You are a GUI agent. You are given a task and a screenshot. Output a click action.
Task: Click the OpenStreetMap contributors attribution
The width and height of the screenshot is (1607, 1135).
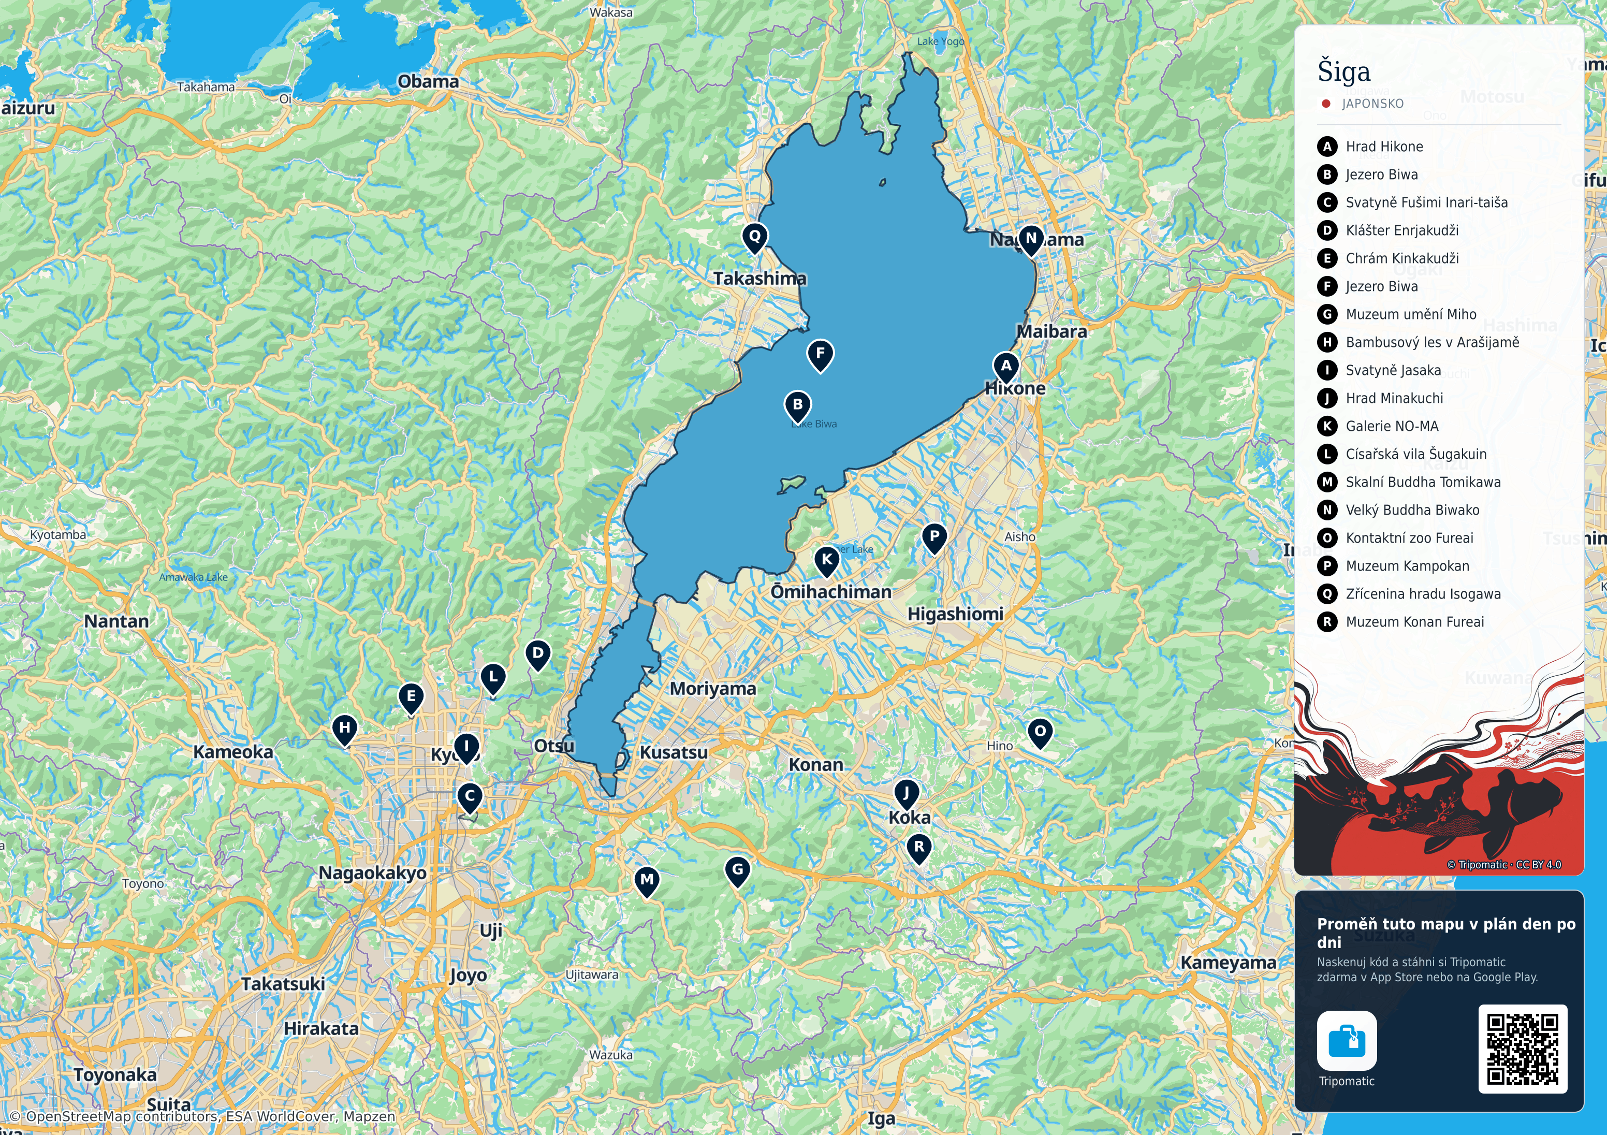pos(203,1116)
